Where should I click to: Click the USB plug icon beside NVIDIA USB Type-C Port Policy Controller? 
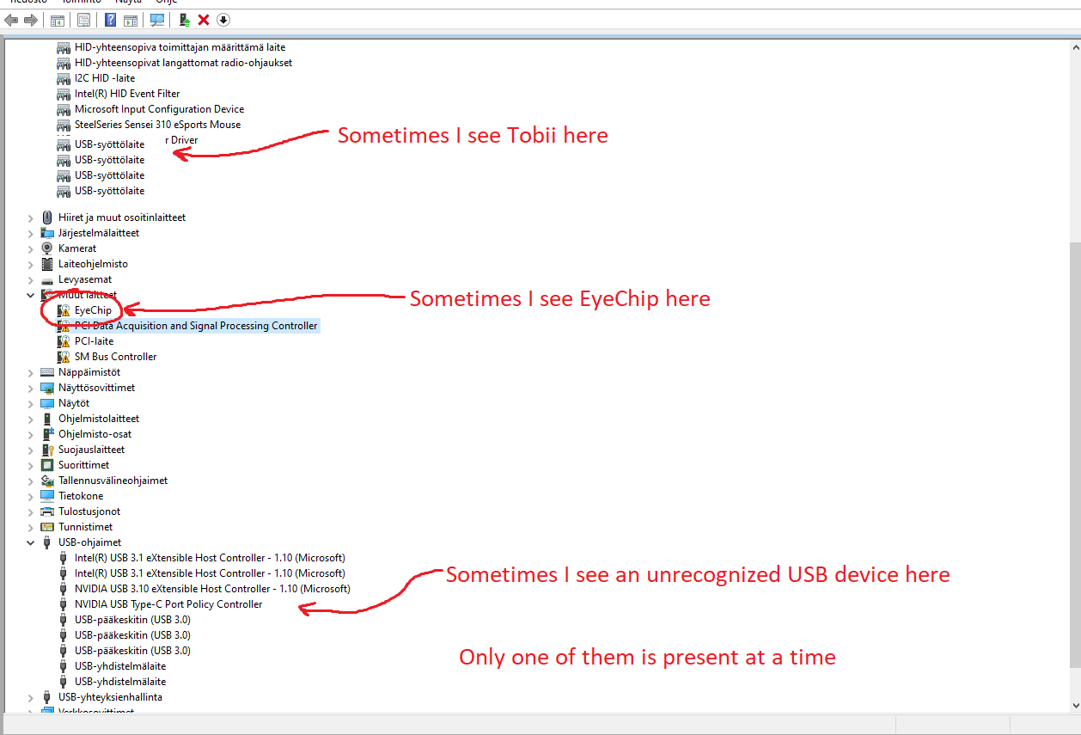coord(64,604)
